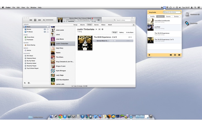Viewport: 202px width, 126px height.
Task: Open the Wi-Fi menu bar icon
Action: pos(167,8)
